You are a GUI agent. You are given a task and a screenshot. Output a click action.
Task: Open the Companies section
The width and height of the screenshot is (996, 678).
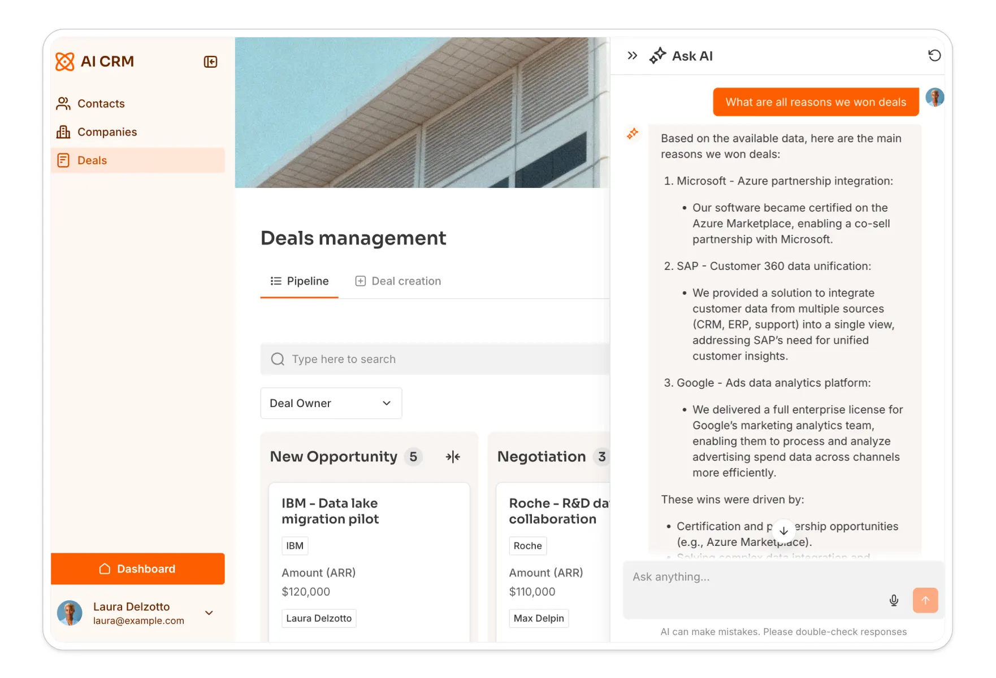pos(106,132)
